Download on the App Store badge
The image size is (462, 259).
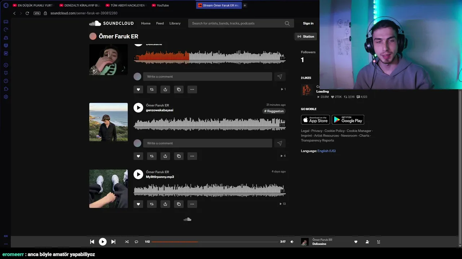315,120
